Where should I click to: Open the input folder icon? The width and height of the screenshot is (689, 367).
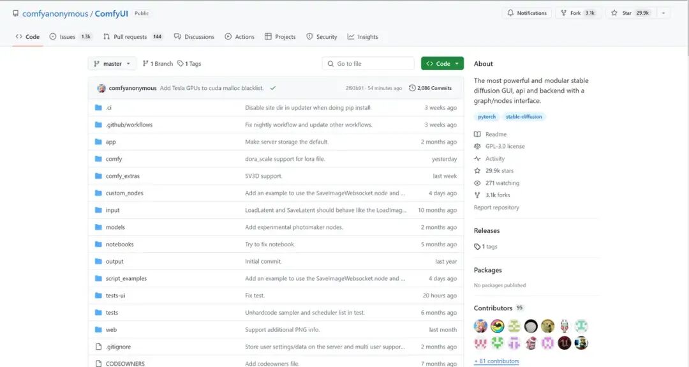[98, 210]
